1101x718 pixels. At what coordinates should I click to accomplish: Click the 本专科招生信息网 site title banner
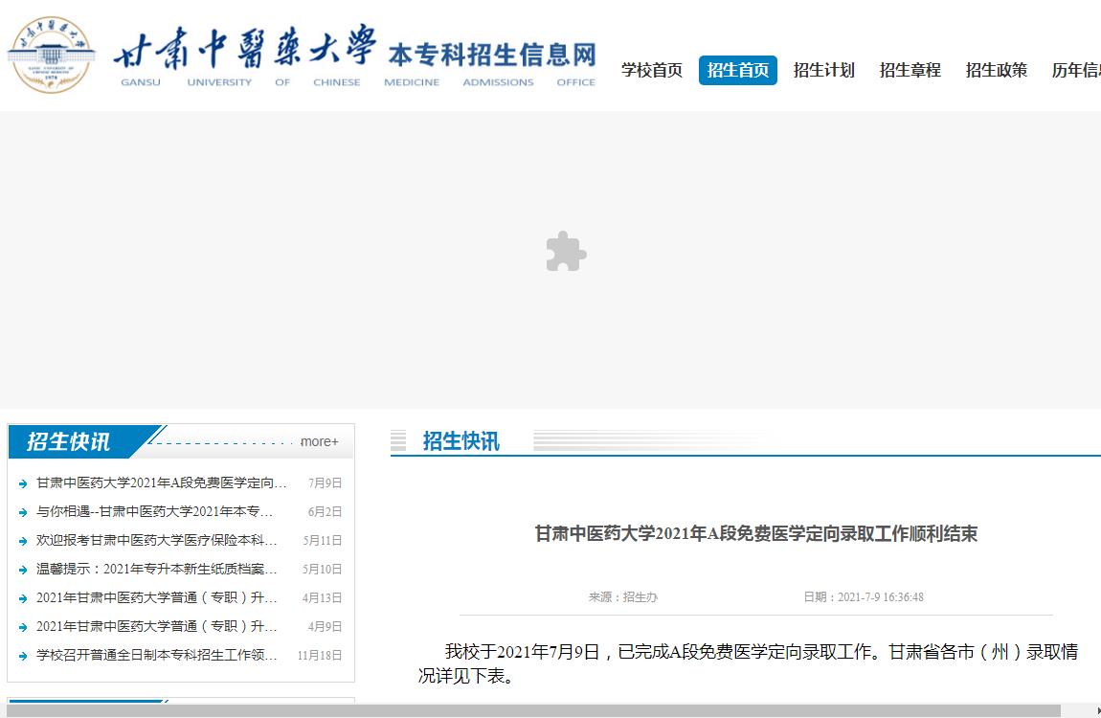(x=492, y=54)
